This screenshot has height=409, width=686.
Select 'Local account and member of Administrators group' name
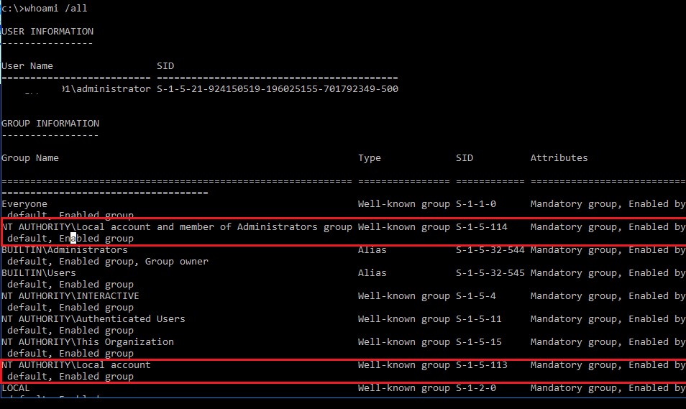pos(214,227)
